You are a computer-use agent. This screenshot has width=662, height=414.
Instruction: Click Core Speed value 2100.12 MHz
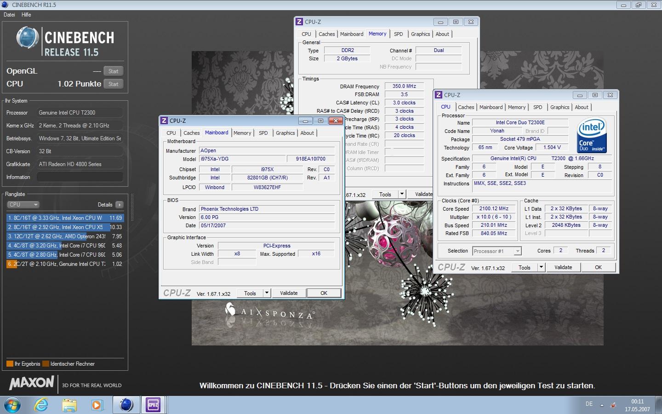pyautogui.click(x=494, y=209)
